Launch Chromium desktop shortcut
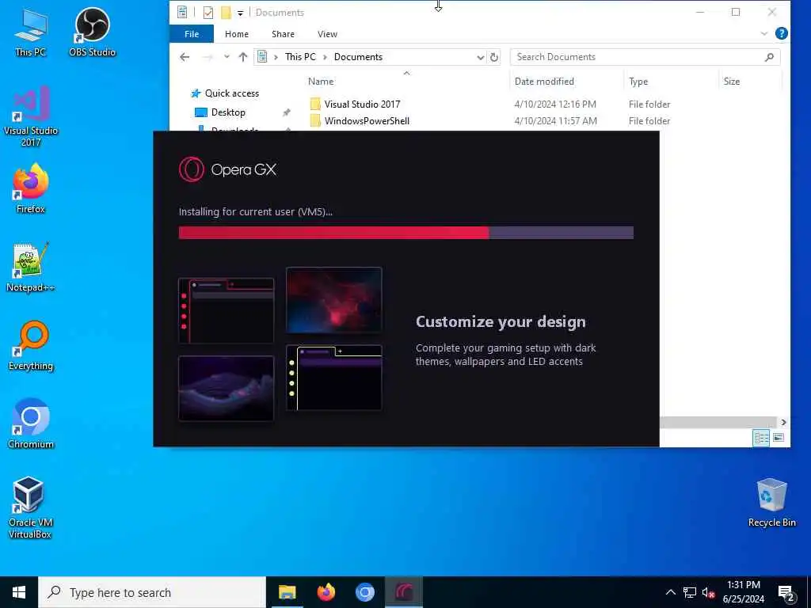This screenshot has width=811, height=608. pyautogui.click(x=31, y=424)
